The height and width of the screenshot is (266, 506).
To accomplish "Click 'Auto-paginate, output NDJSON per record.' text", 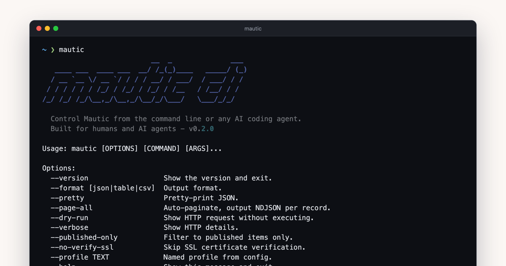I will (247, 208).
